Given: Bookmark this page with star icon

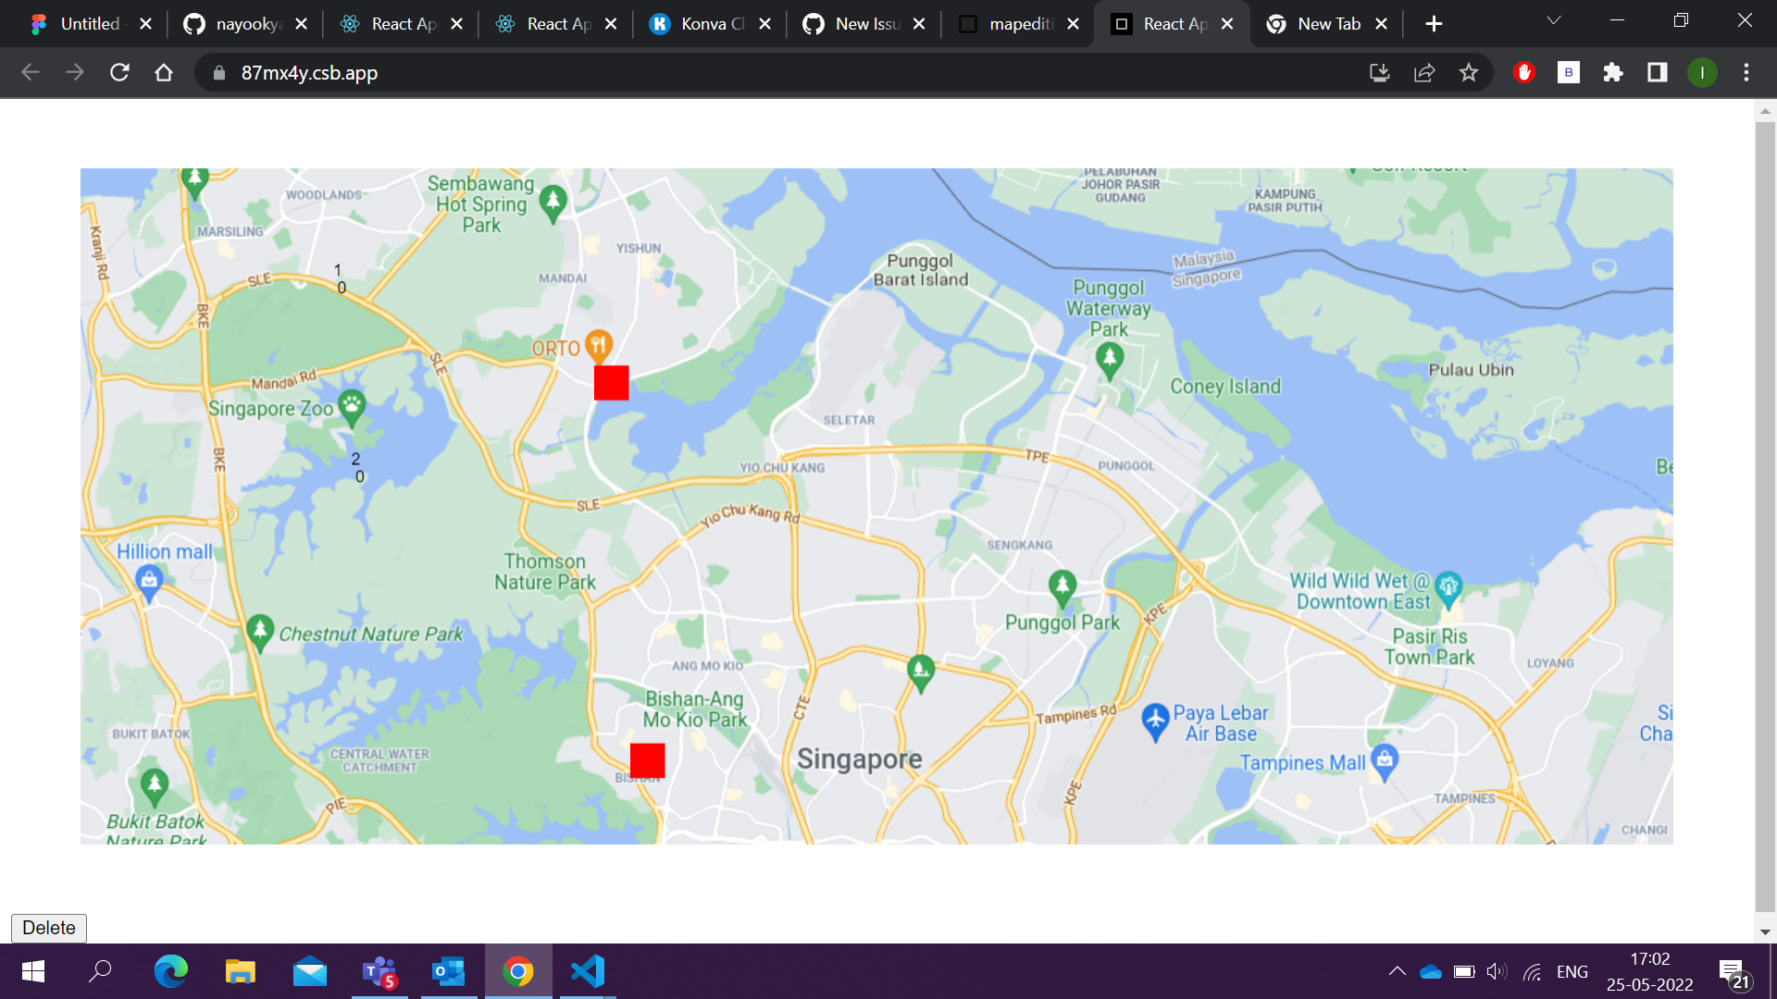Looking at the screenshot, I should click(1469, 72).
